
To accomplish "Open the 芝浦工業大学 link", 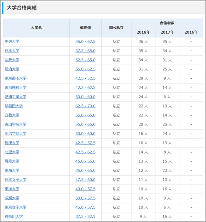I will (x=15, y=97).
